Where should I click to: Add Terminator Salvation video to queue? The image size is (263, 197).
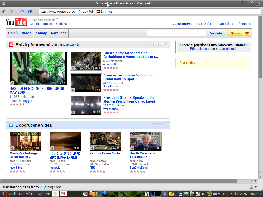tap(73, 90)
